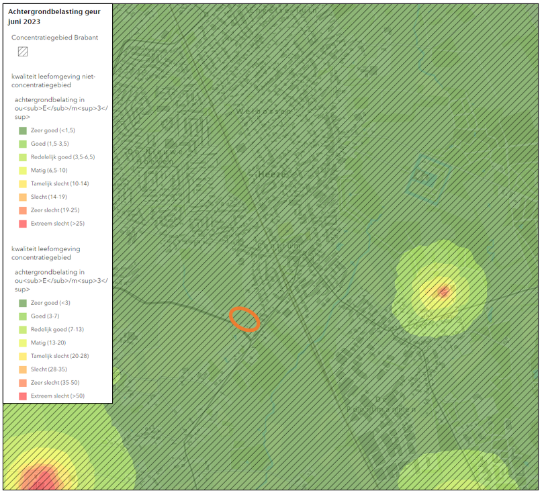This screenshot has width=544, height=493.
Task: Choose the 'Redelijk goed (7-13)' swatch
Action: 23,330
